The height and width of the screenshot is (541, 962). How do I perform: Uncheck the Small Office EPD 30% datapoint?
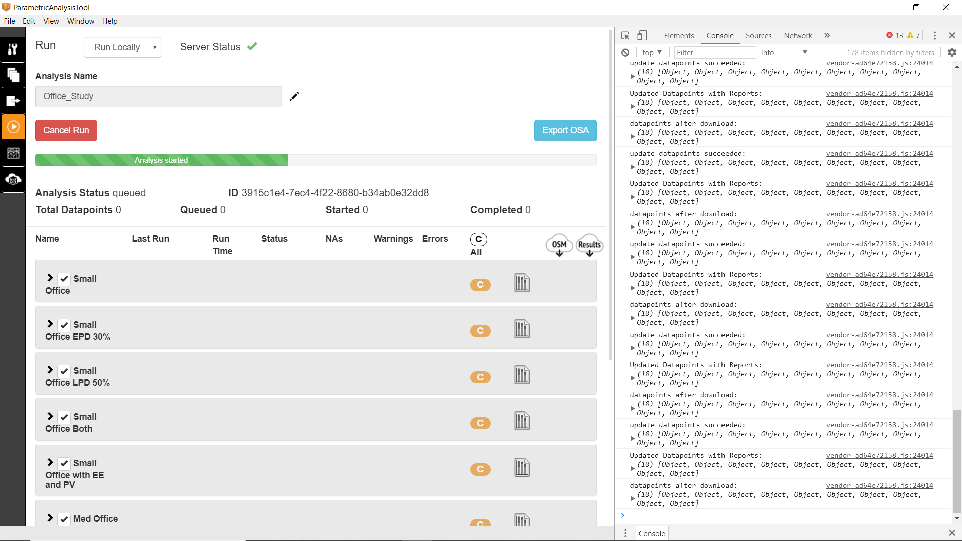coord(64,325)
